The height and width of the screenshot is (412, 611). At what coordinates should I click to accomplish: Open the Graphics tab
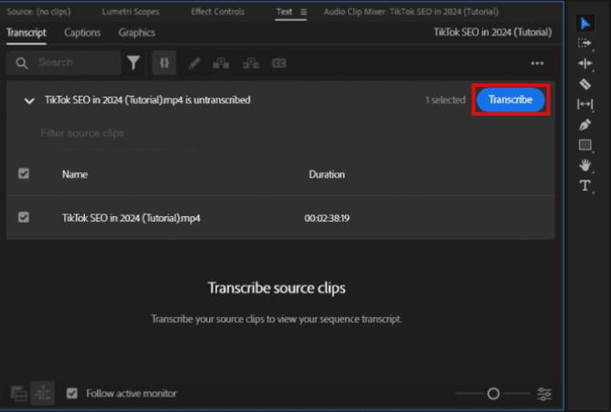[136, 33]
